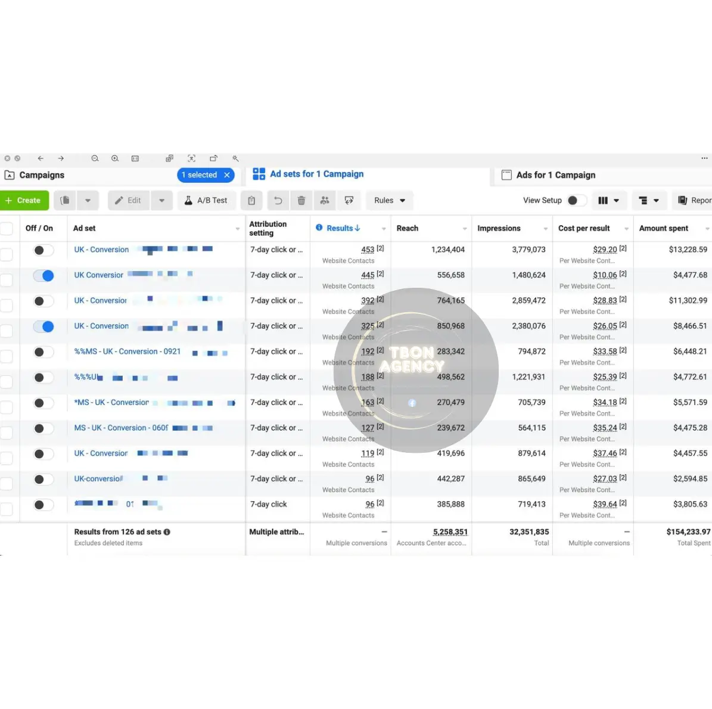Open the UK-conversion ad set link
This screenshot has width=712, height=709.
tap(98, 478)
